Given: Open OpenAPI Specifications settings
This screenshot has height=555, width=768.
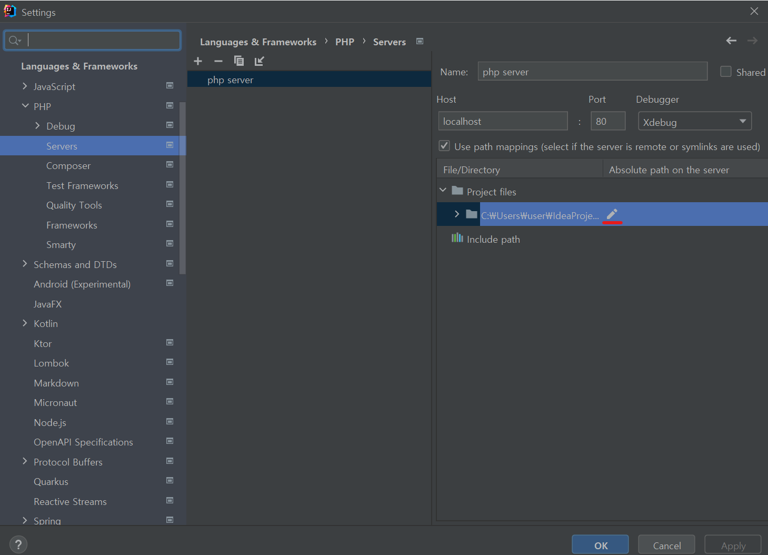Looking at the screenshot, I should click(x=83, y=442).
